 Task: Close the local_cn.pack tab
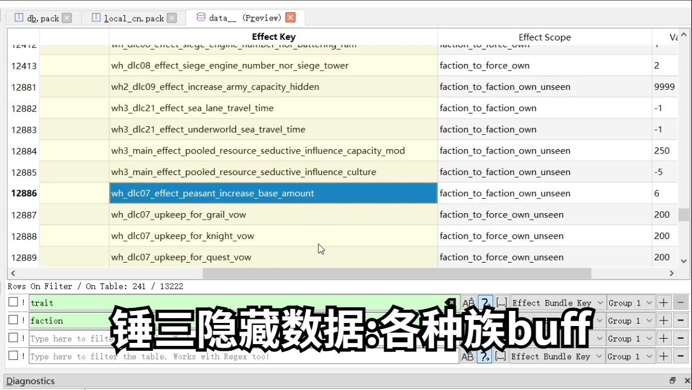pyautogui.click(x=172, y=18)
